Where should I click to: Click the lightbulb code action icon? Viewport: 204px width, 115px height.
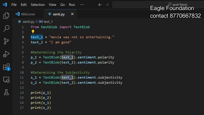point(33,32)
